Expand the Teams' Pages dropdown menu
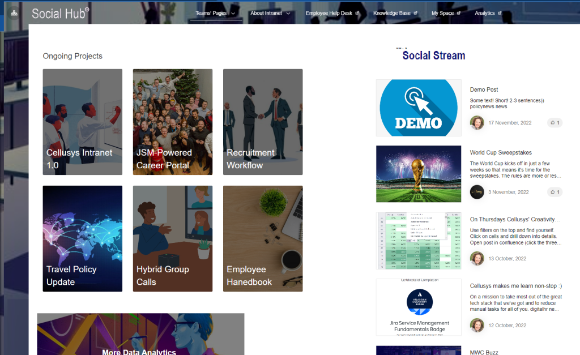This screenshot has height=355, width=580. 216,13
